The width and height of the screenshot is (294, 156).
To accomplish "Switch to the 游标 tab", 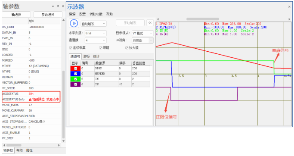I will (x=87, y=56).
